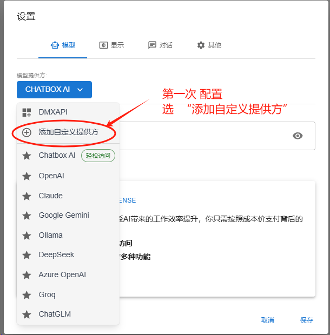The image size is (330, 335).
Task: Select DeepSeek provider option
Action: (x=68, y=254)
